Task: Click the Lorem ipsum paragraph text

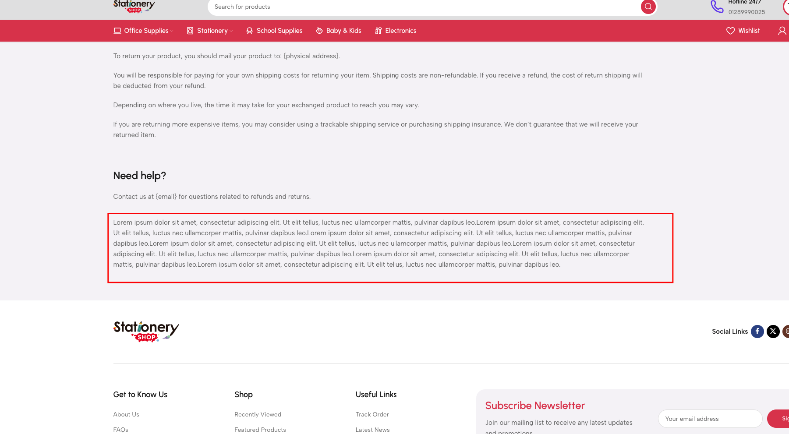Action: (x=379, y=243)
